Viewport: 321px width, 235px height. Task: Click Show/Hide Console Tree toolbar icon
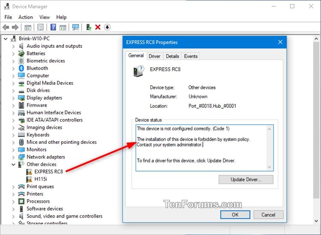pos(28,27)
